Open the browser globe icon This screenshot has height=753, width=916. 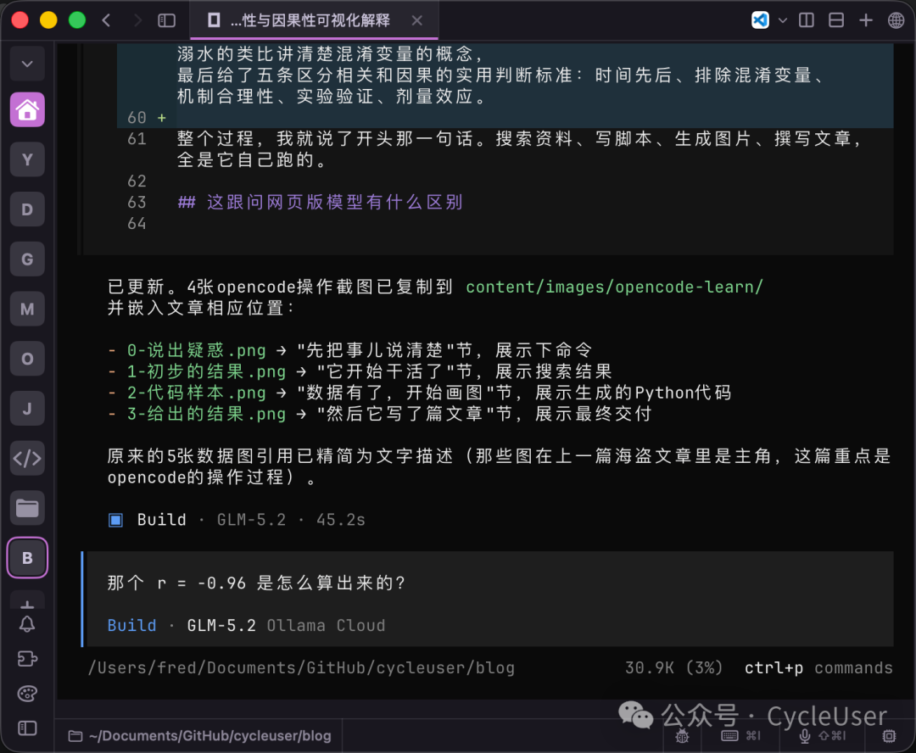896,20
